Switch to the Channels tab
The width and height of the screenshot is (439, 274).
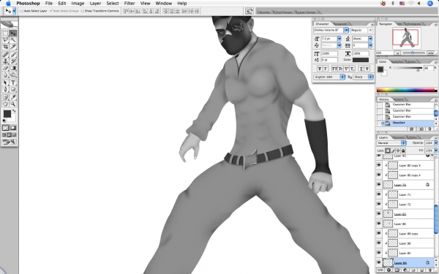coord(399,137)
